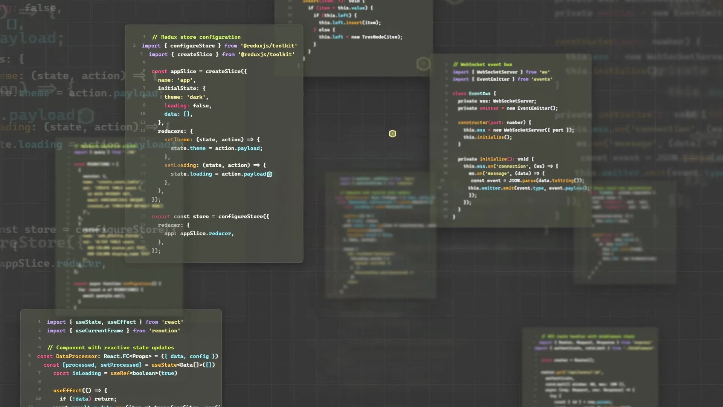The width and height of the screenshot is (723, 407).
Task: Click 'state.theme = action.payload;' line
Action: 217,148
